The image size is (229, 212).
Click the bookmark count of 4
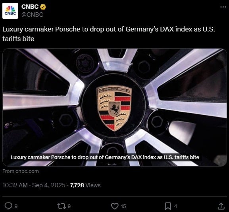click(x=176, y=206)
